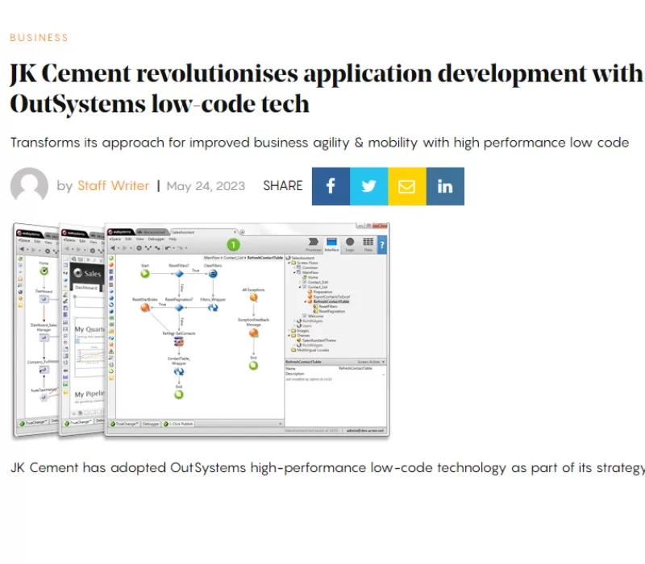Select RefreshContactTable in the tree
Viewport: 645px width, 564px height.
(331, 301)
